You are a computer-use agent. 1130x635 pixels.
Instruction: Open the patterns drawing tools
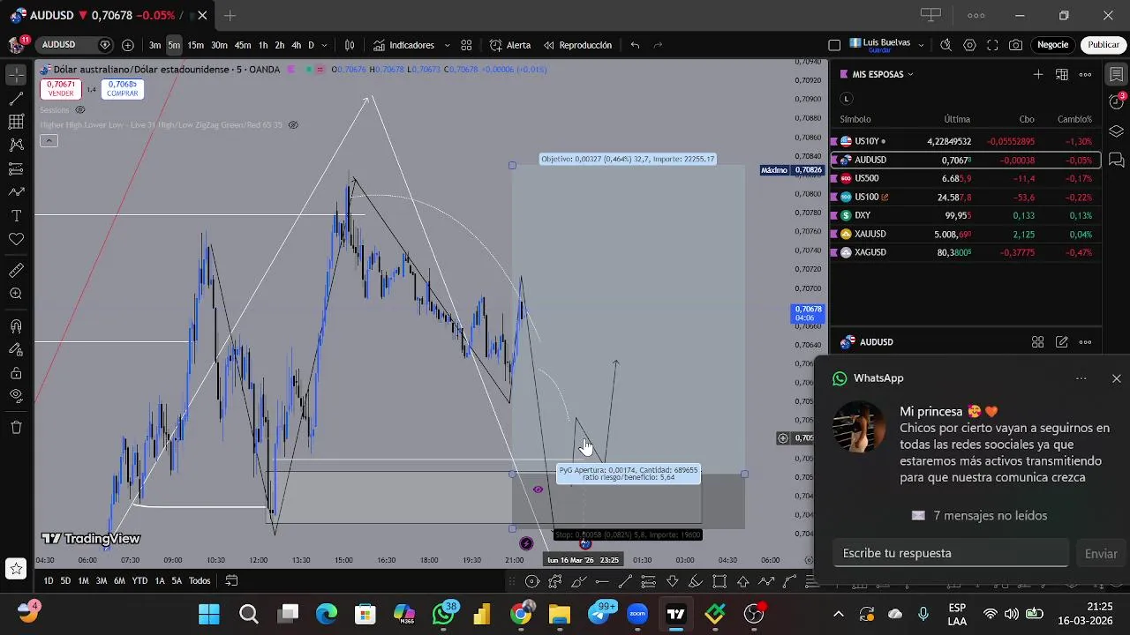(16, 145)
